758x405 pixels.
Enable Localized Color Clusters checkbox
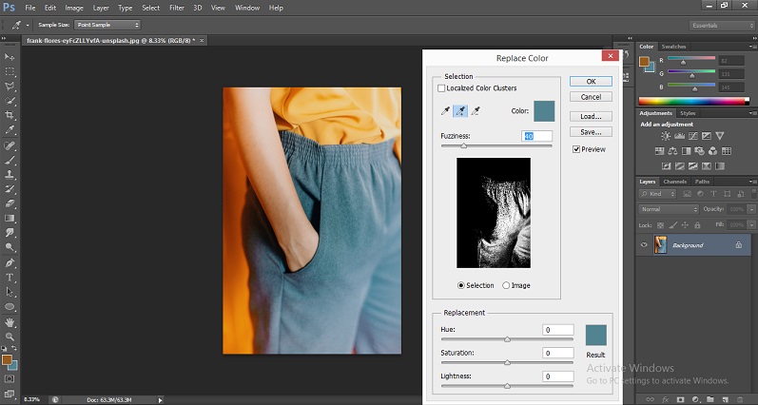coord(441,88)
